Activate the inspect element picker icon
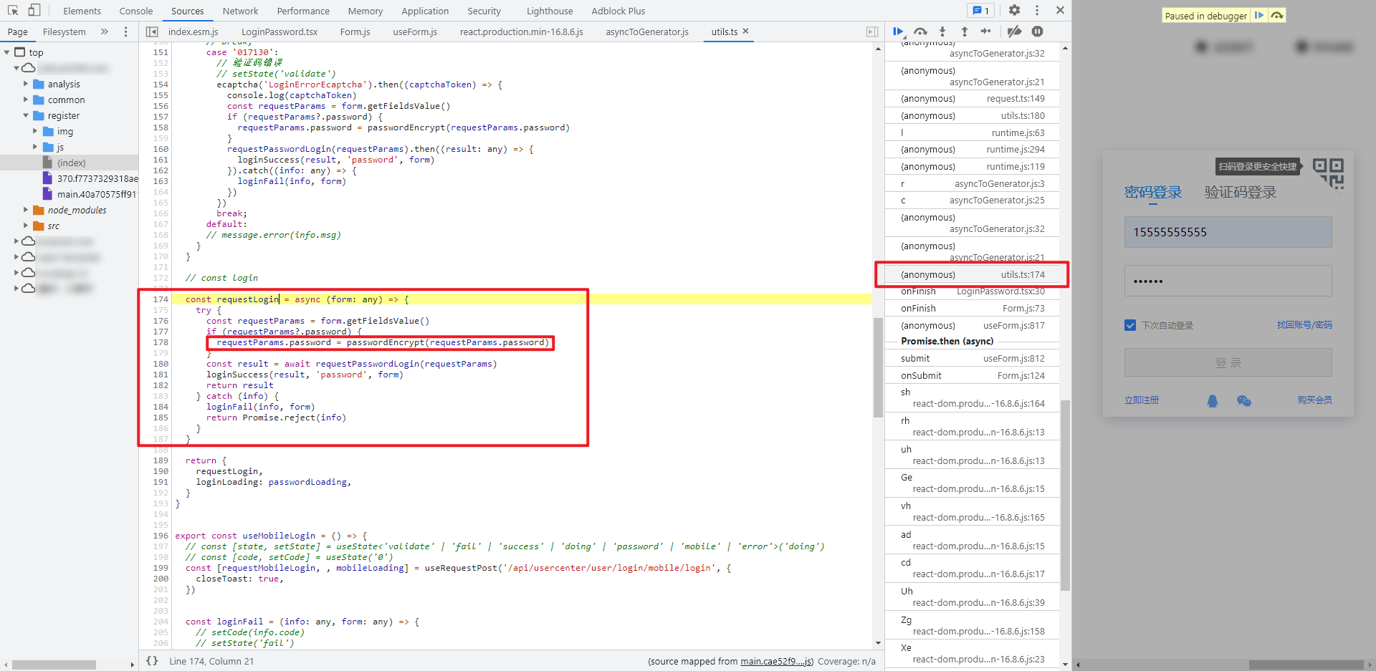Image resolution: width=1376 pixels, height=671 pixels. pyautogui.click(x=13, y=11)
